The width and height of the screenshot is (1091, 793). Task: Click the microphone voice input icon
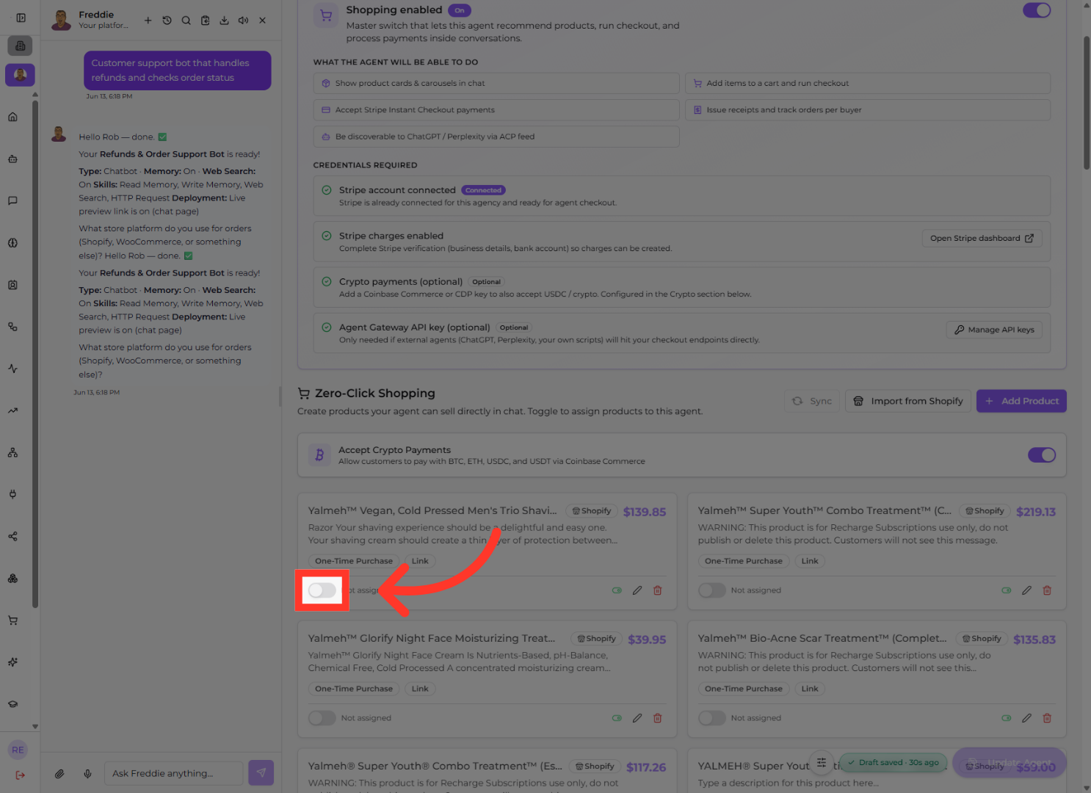[87, 773]
